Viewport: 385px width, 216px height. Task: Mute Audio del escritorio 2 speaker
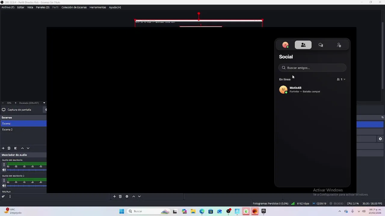(x=4, y=186)
